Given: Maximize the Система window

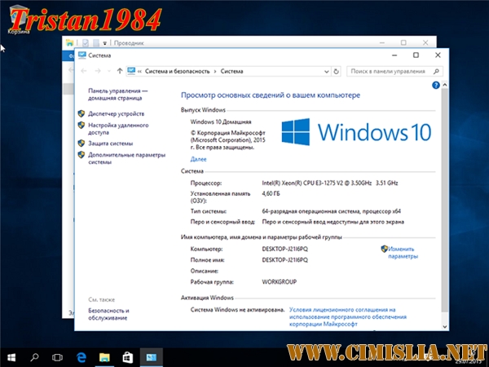Looking at the screenshot, I should (x=416, y=55).
